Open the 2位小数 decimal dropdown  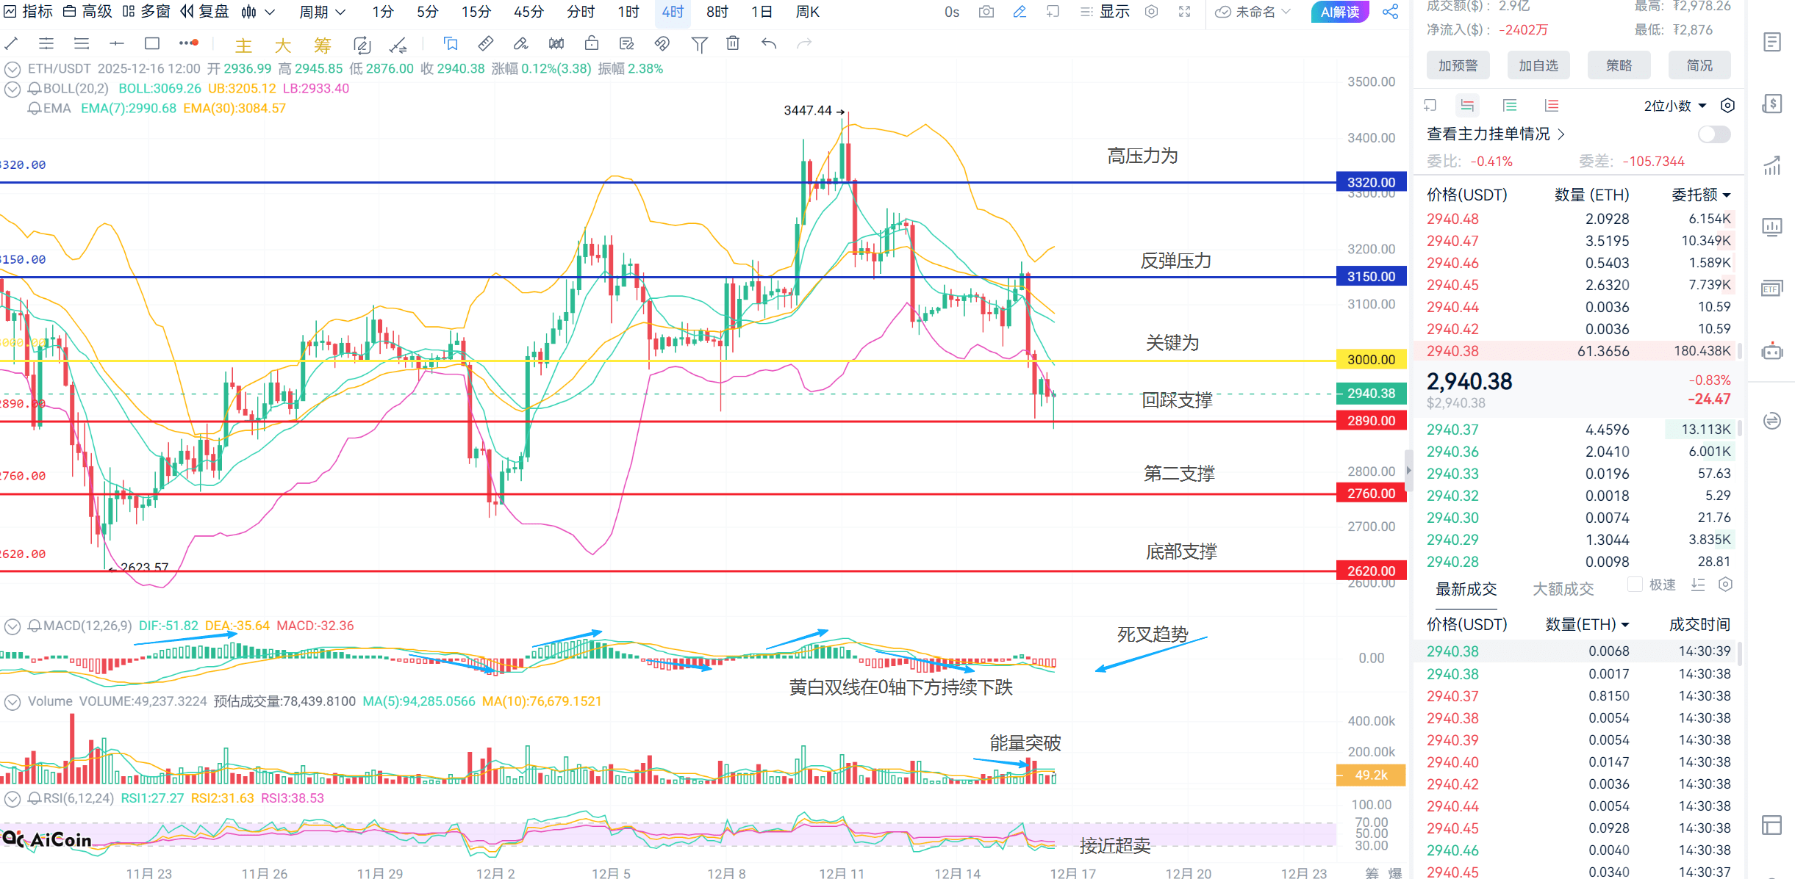click(1674, 106)
